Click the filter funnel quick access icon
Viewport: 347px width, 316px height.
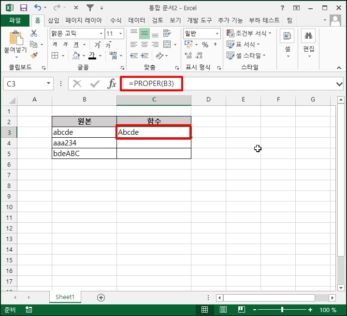pyautogui.click(x=90, y=8)
